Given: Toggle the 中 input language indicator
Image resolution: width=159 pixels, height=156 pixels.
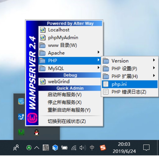Looking at the screenshot, I should (92, 148).
